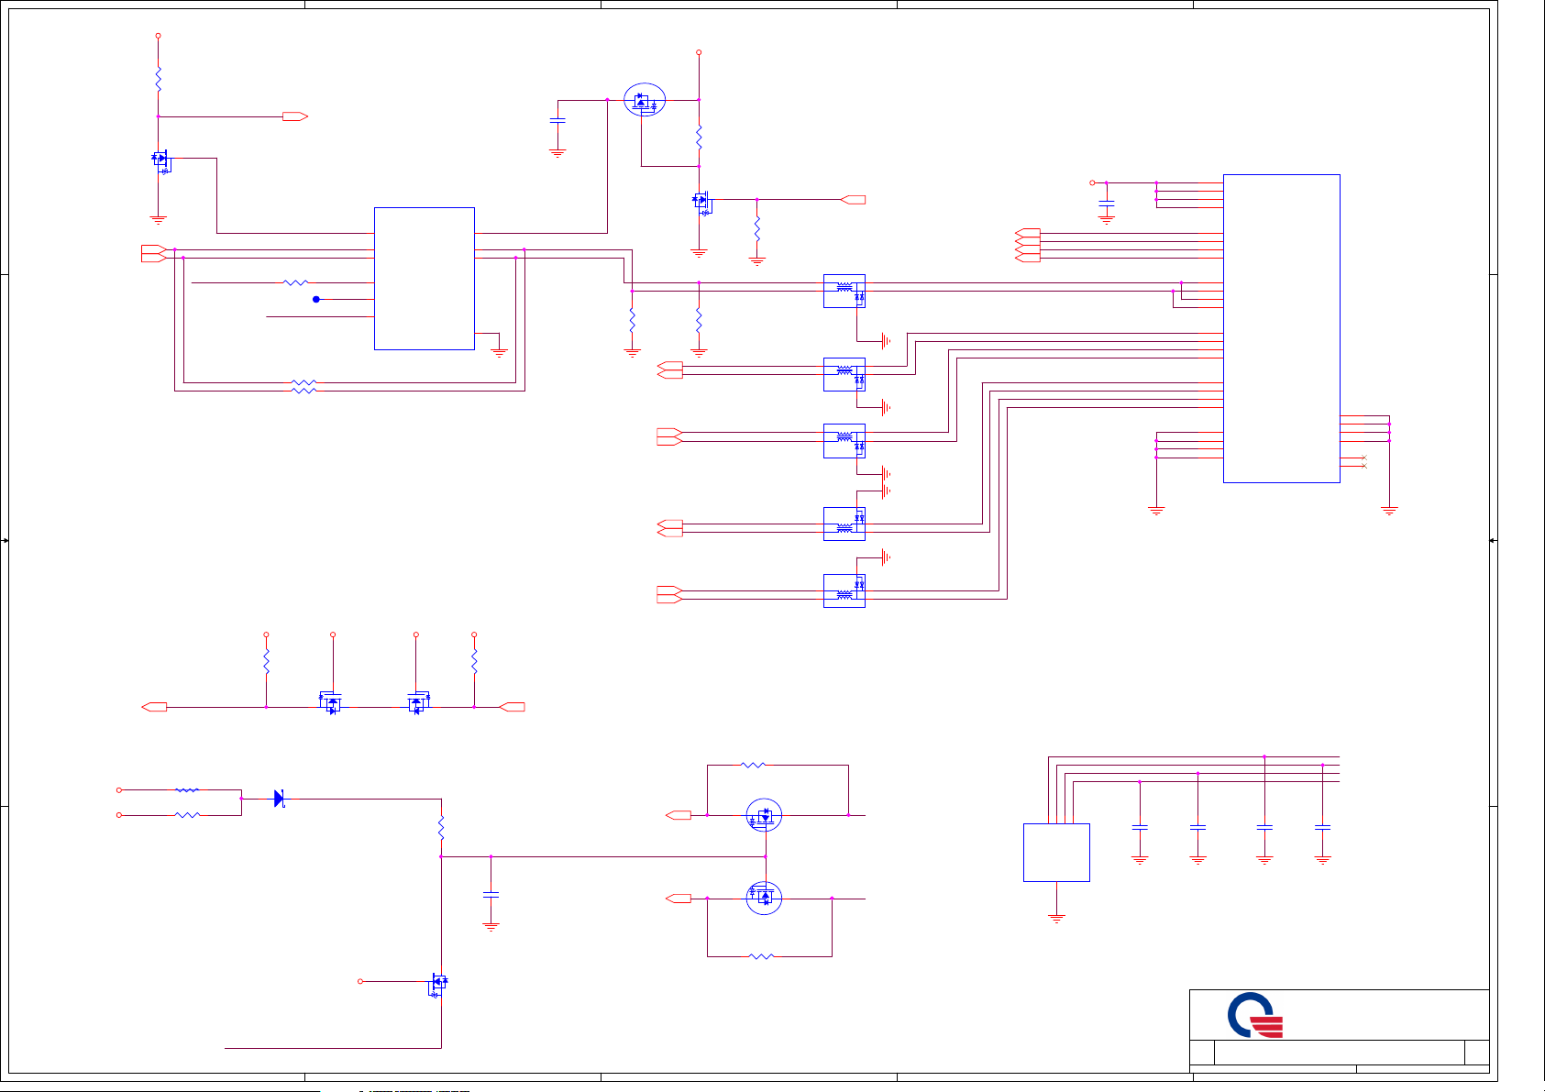
Task: Click the Quanta logo in the title block
Action: coord(1254,1015)
